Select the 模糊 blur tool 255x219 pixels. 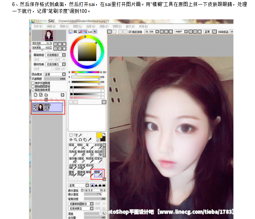click(x=98, y=174)
